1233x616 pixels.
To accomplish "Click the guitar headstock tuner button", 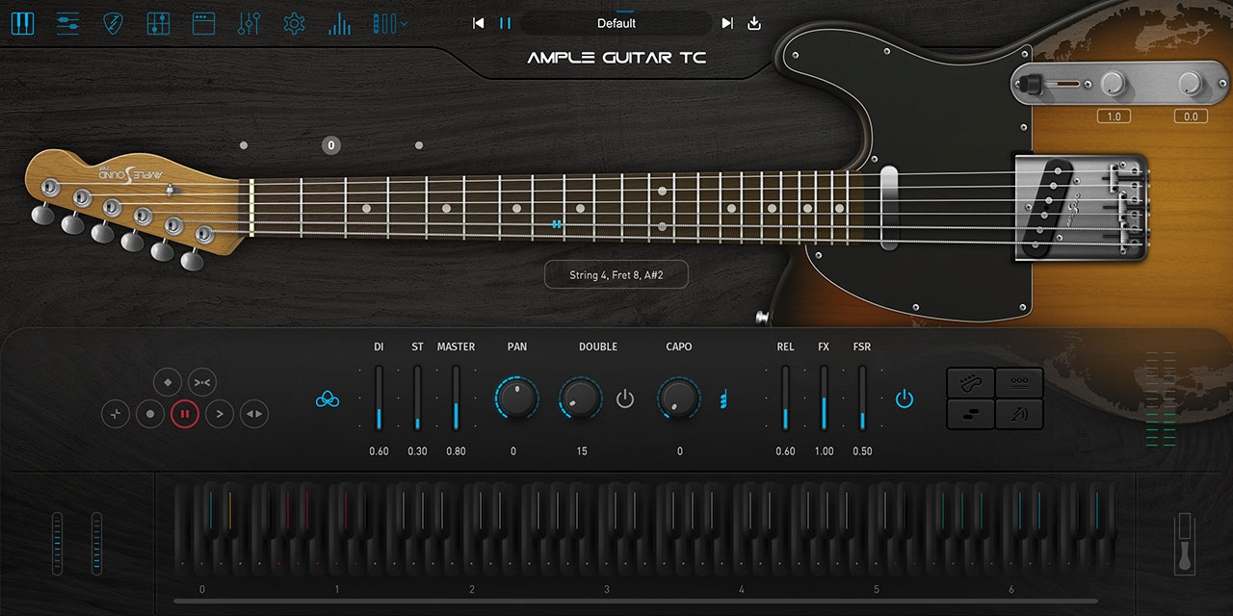I will tap(971, 383).
